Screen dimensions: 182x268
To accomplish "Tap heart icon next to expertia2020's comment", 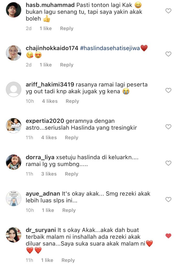I will coord(168,127).
